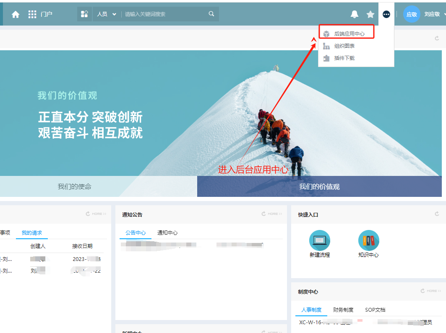Click MORE link in 通知公告 panel
This screenshot has width=446, height=333.
(x=273, y=214)
